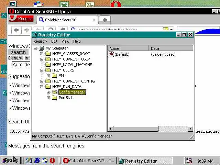This screenshot has height=165, width=220.
Task: Click the Start button
Action: [11, 161]
